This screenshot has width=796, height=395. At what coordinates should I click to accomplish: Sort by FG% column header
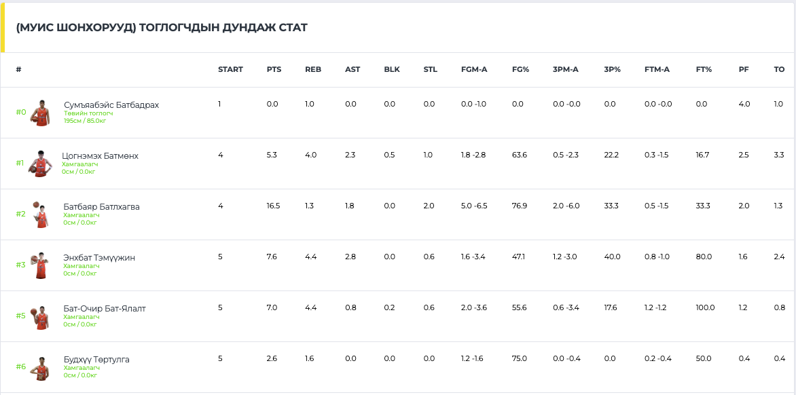[520, 69]
